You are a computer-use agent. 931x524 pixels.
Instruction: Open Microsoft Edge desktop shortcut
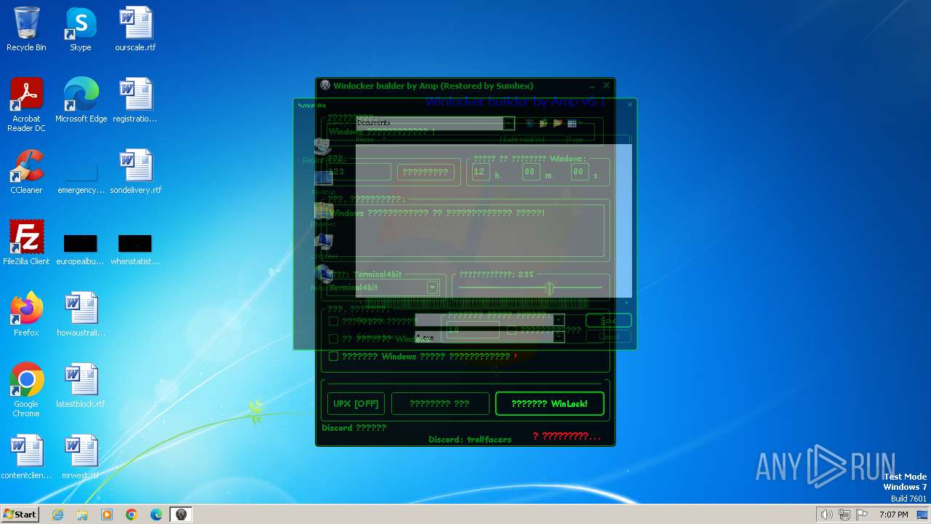point(81,100)
